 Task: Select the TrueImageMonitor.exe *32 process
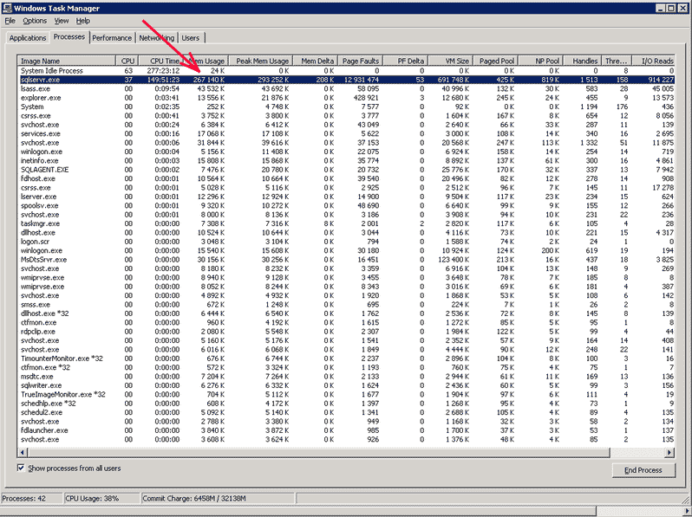click(346, 395)
